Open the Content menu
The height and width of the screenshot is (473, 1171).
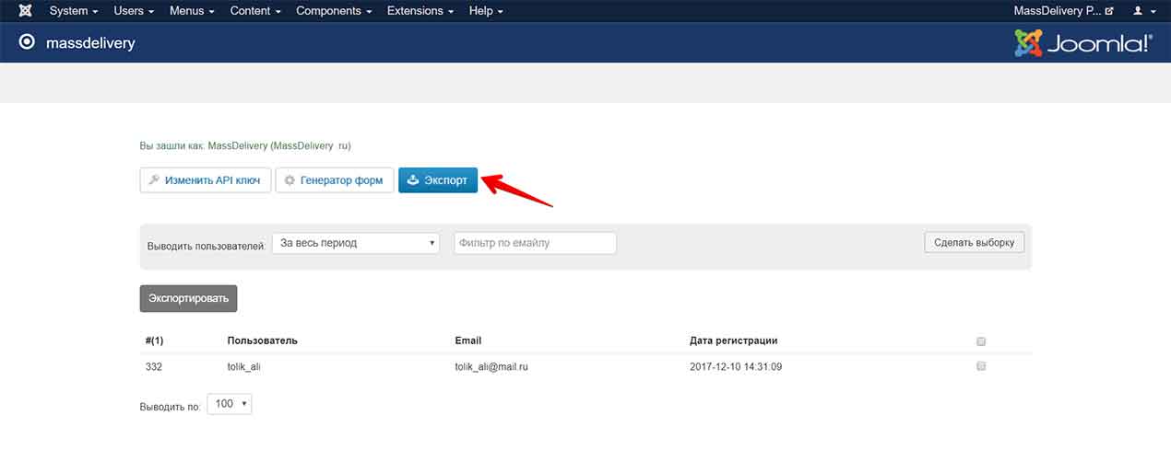255,11
